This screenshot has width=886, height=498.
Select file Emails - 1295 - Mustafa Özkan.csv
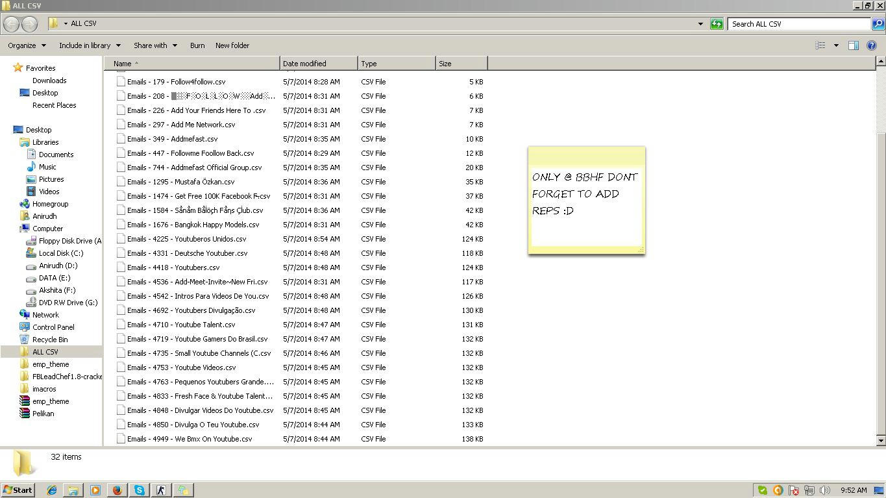(180, 182)
